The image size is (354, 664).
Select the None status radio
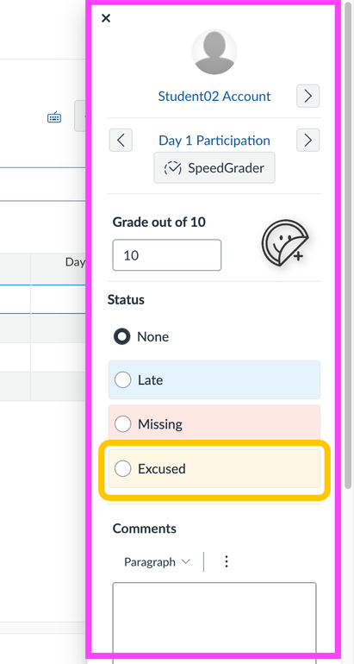pyautogui.click(x=122, y=336)
